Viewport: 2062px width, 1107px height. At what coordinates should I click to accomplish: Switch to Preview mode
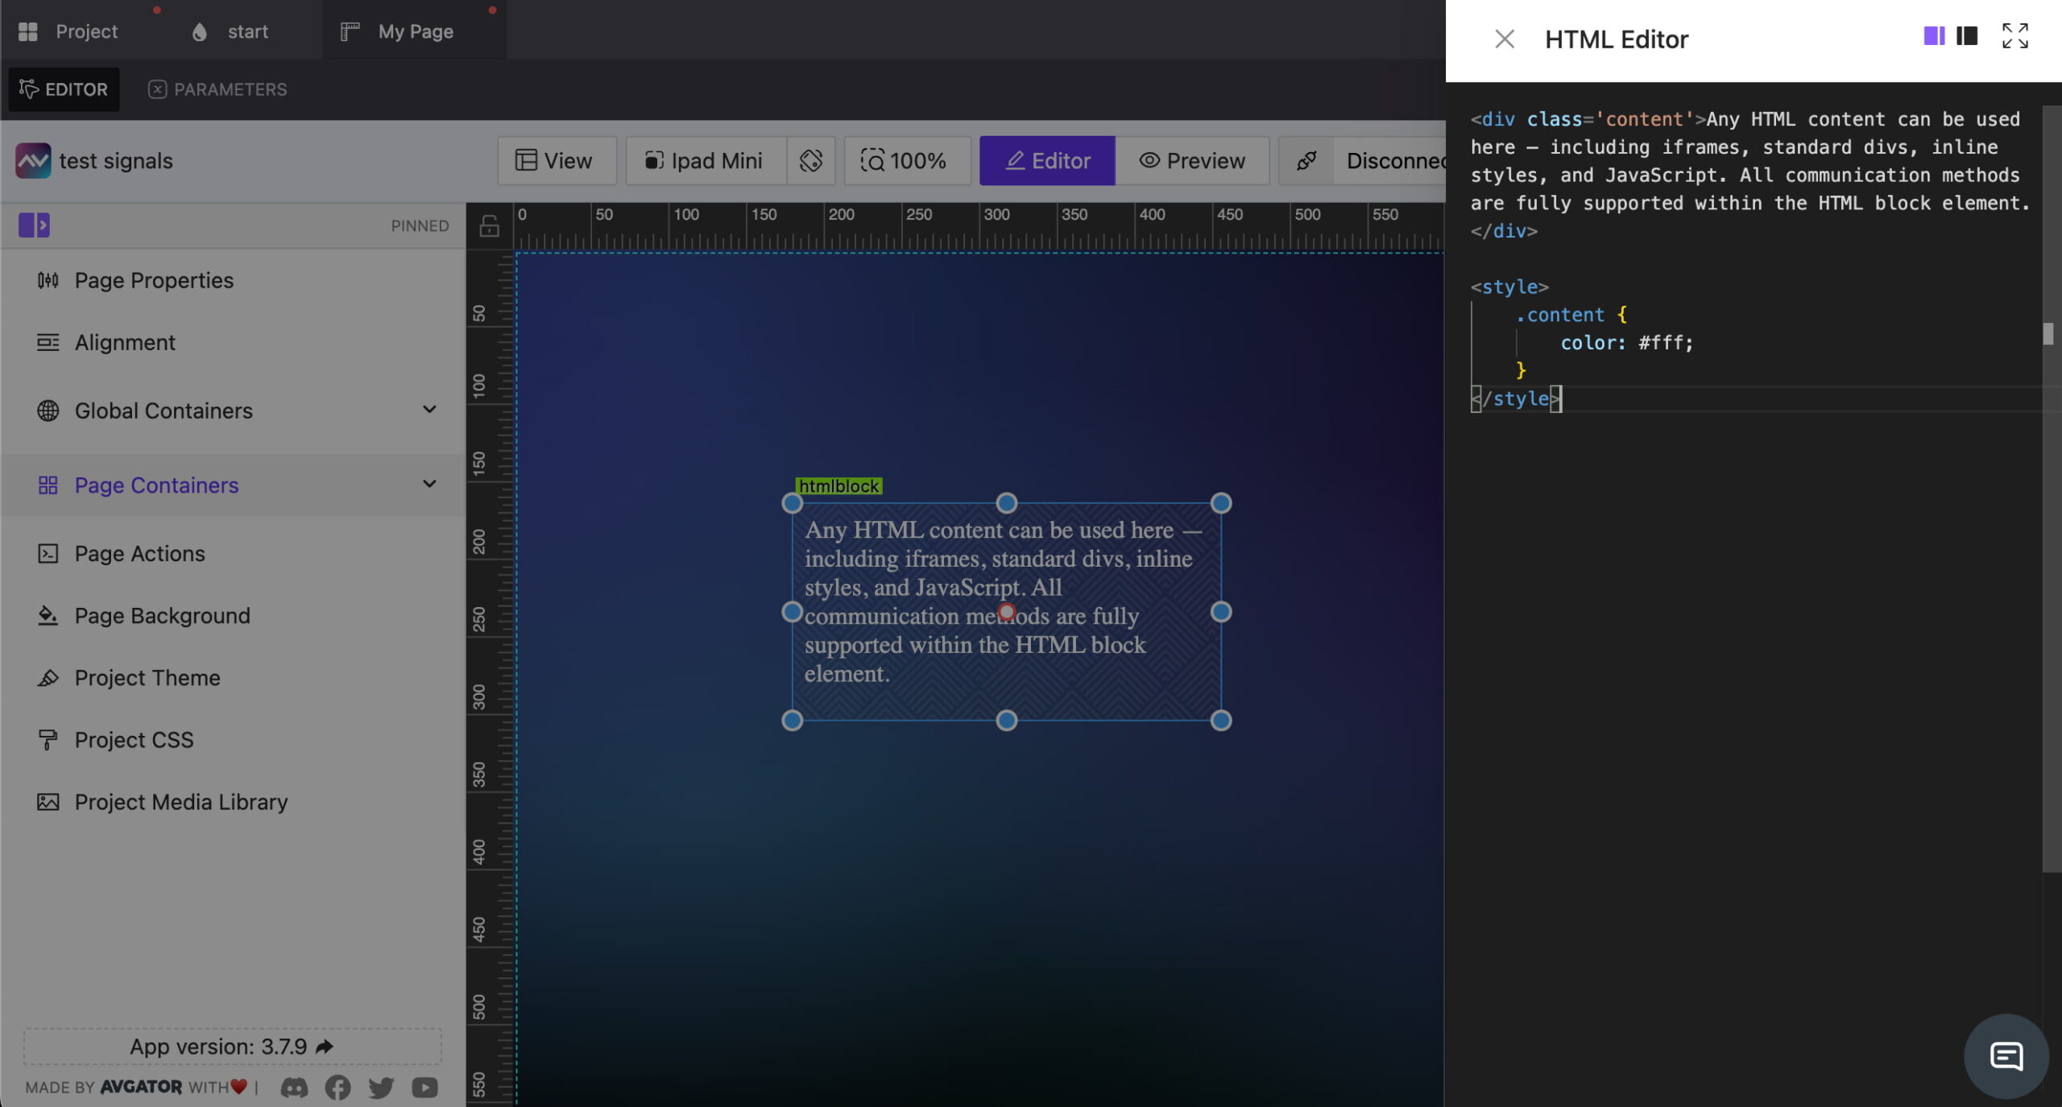click(1191, 161)
